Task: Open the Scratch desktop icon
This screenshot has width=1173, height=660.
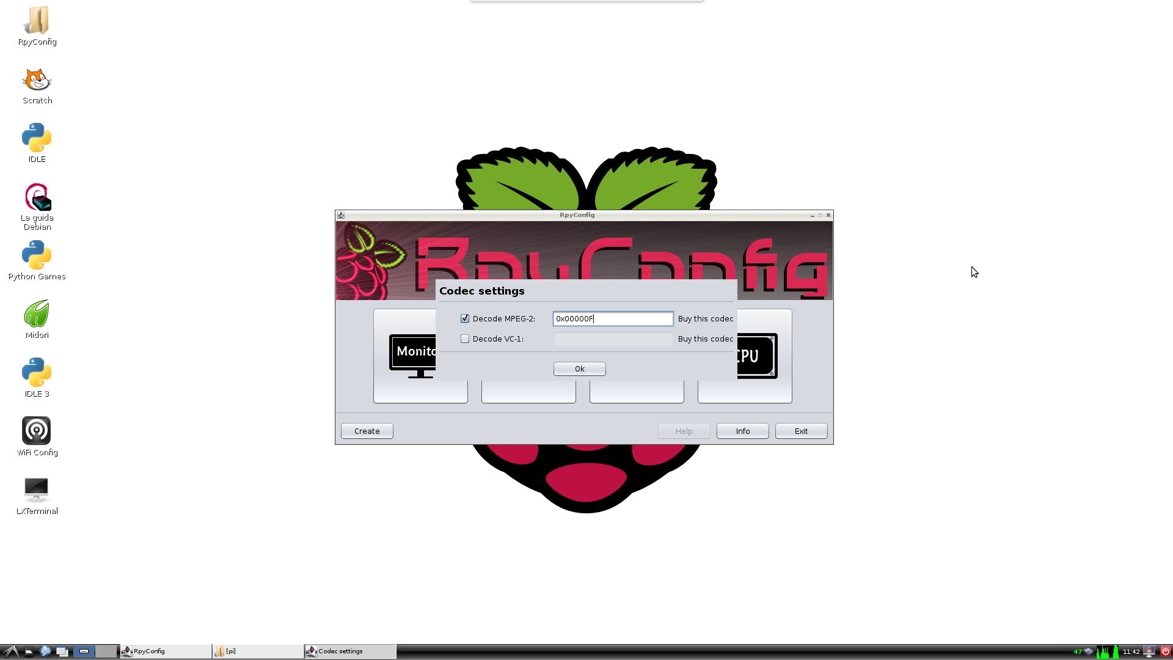Action: (37, 81)
